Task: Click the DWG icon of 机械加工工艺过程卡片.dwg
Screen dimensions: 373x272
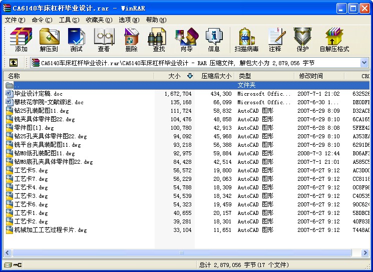Action: point(10,229)
